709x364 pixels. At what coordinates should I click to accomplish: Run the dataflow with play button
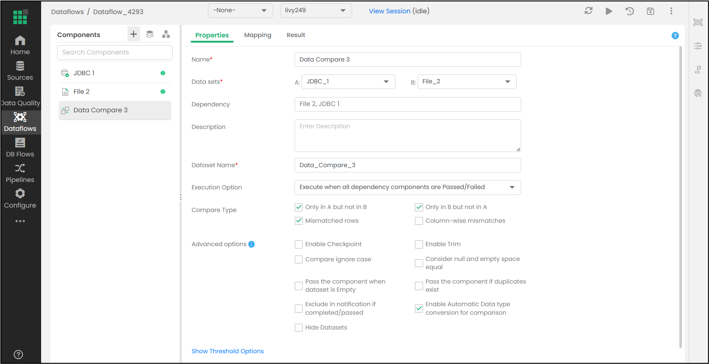tap(609, 11)
